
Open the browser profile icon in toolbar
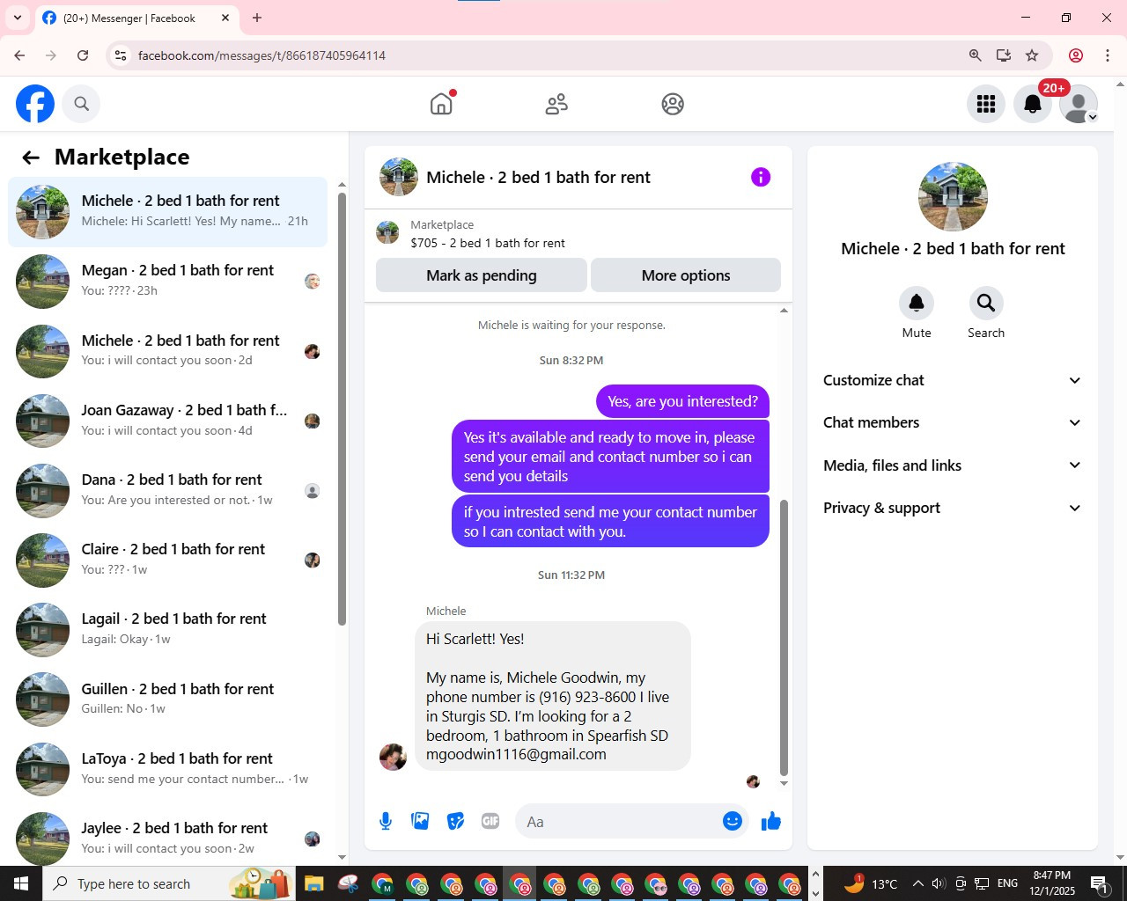click(1076, 55)
